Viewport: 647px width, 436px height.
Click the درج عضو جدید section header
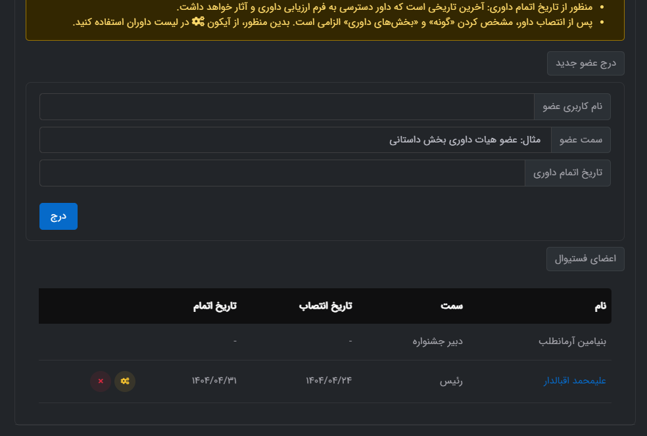point(585,64)
